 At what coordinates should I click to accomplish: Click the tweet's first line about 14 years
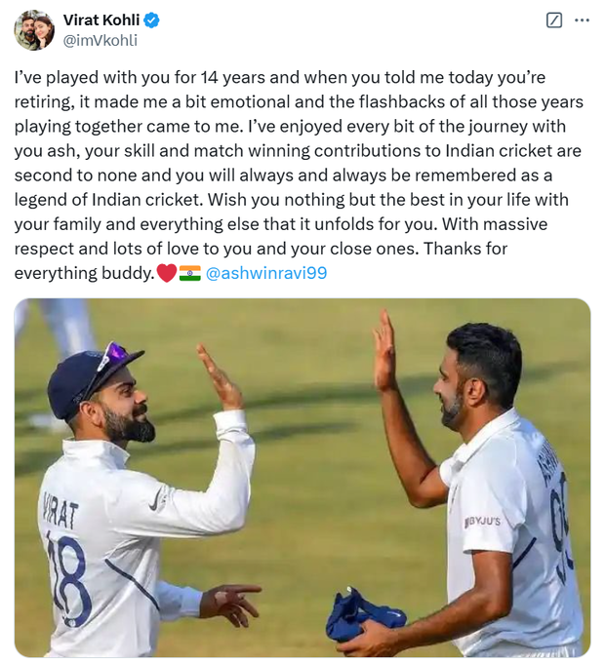pos(280,78)
